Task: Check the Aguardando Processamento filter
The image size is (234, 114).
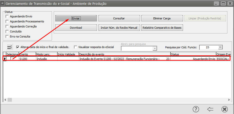Action: (7, 21)
